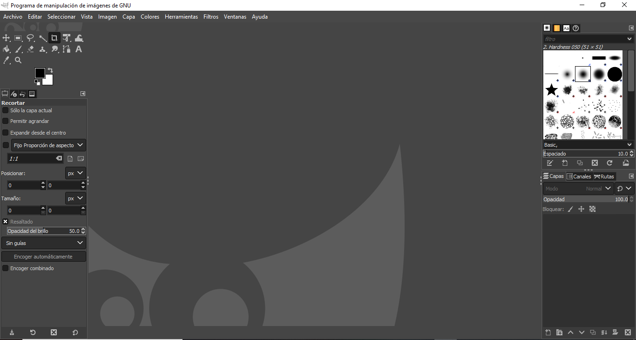Reset colors to default black and white
The image size is (636, 340).
(37, 82)
